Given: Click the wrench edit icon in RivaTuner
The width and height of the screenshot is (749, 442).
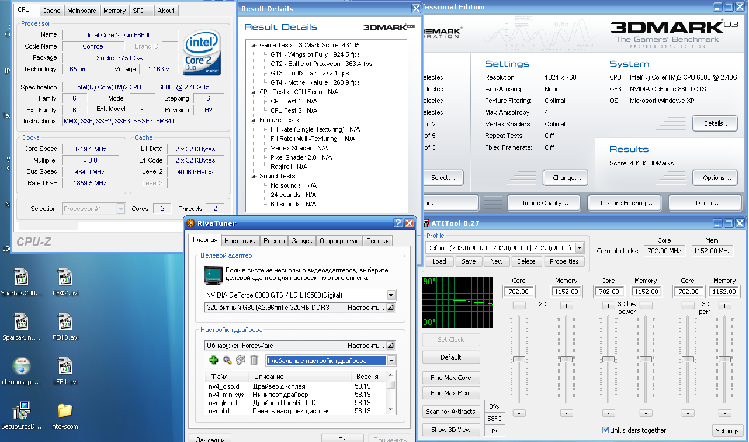Looking at the screenshot, I should click(x=241, y=360).
